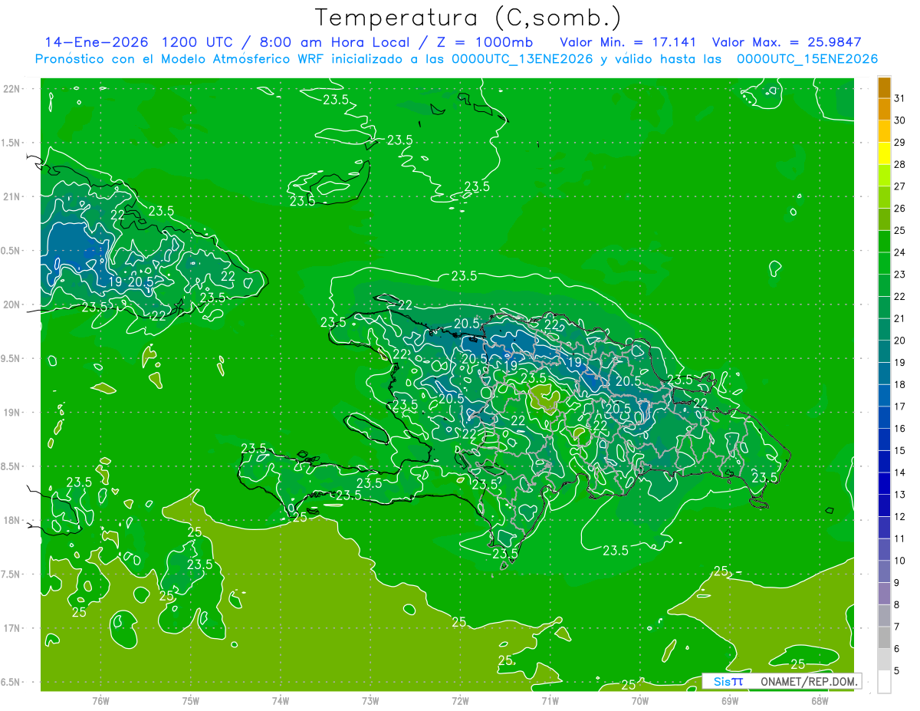Click the 75W longitude axis label
This screenshot has width=920, height=711.
pos(191,700)
